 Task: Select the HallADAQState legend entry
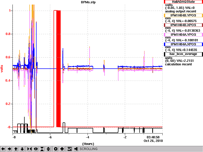click(x=183, y=2)
